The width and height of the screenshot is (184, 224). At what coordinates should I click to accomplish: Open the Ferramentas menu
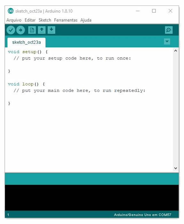tap(66, 20)
